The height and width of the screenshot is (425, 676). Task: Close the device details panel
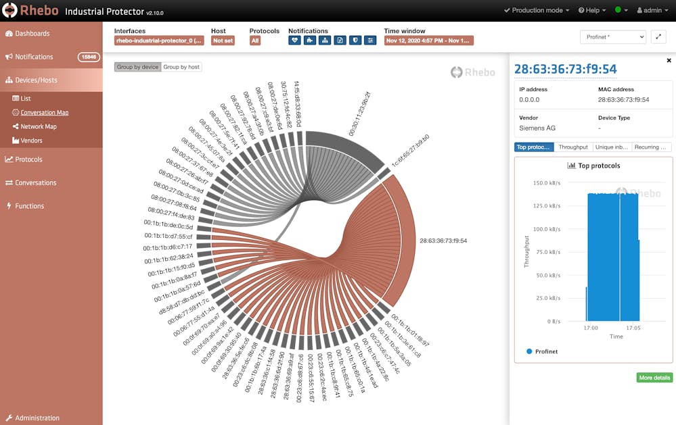coord(669,61)
